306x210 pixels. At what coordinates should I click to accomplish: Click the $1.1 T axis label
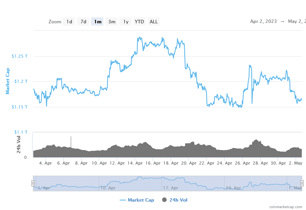tap(21, 132)
